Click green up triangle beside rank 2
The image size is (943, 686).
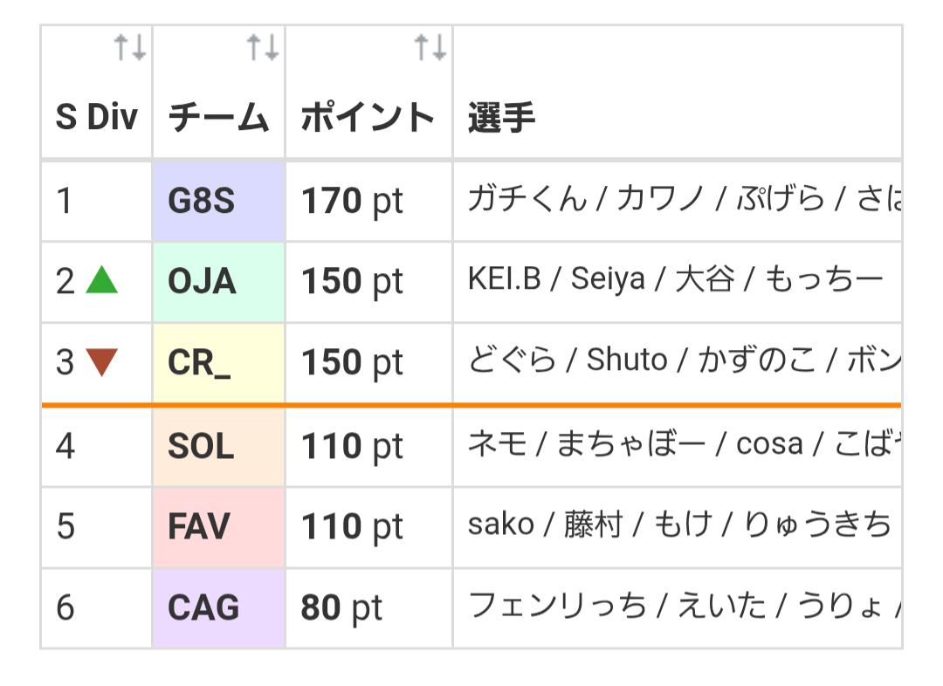102,281
